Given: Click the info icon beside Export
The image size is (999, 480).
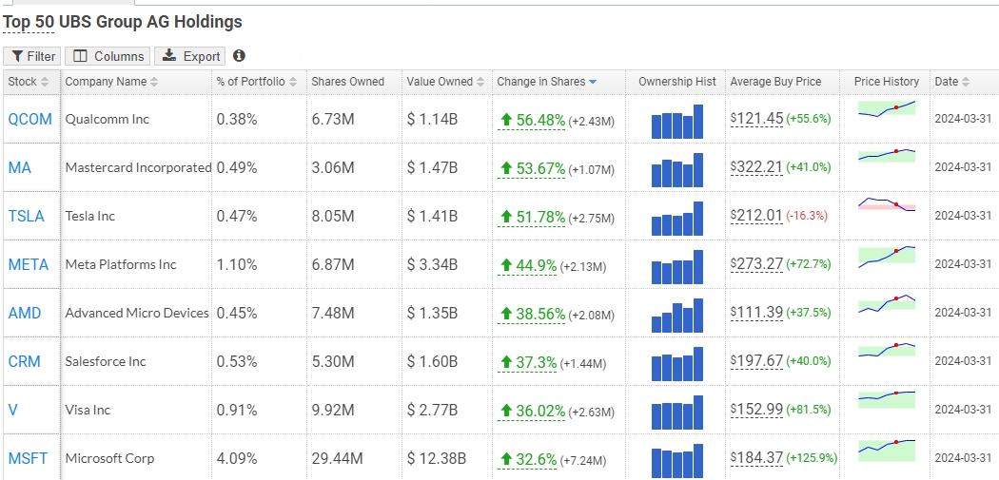Looking at the screenshot, I should 239,56.
